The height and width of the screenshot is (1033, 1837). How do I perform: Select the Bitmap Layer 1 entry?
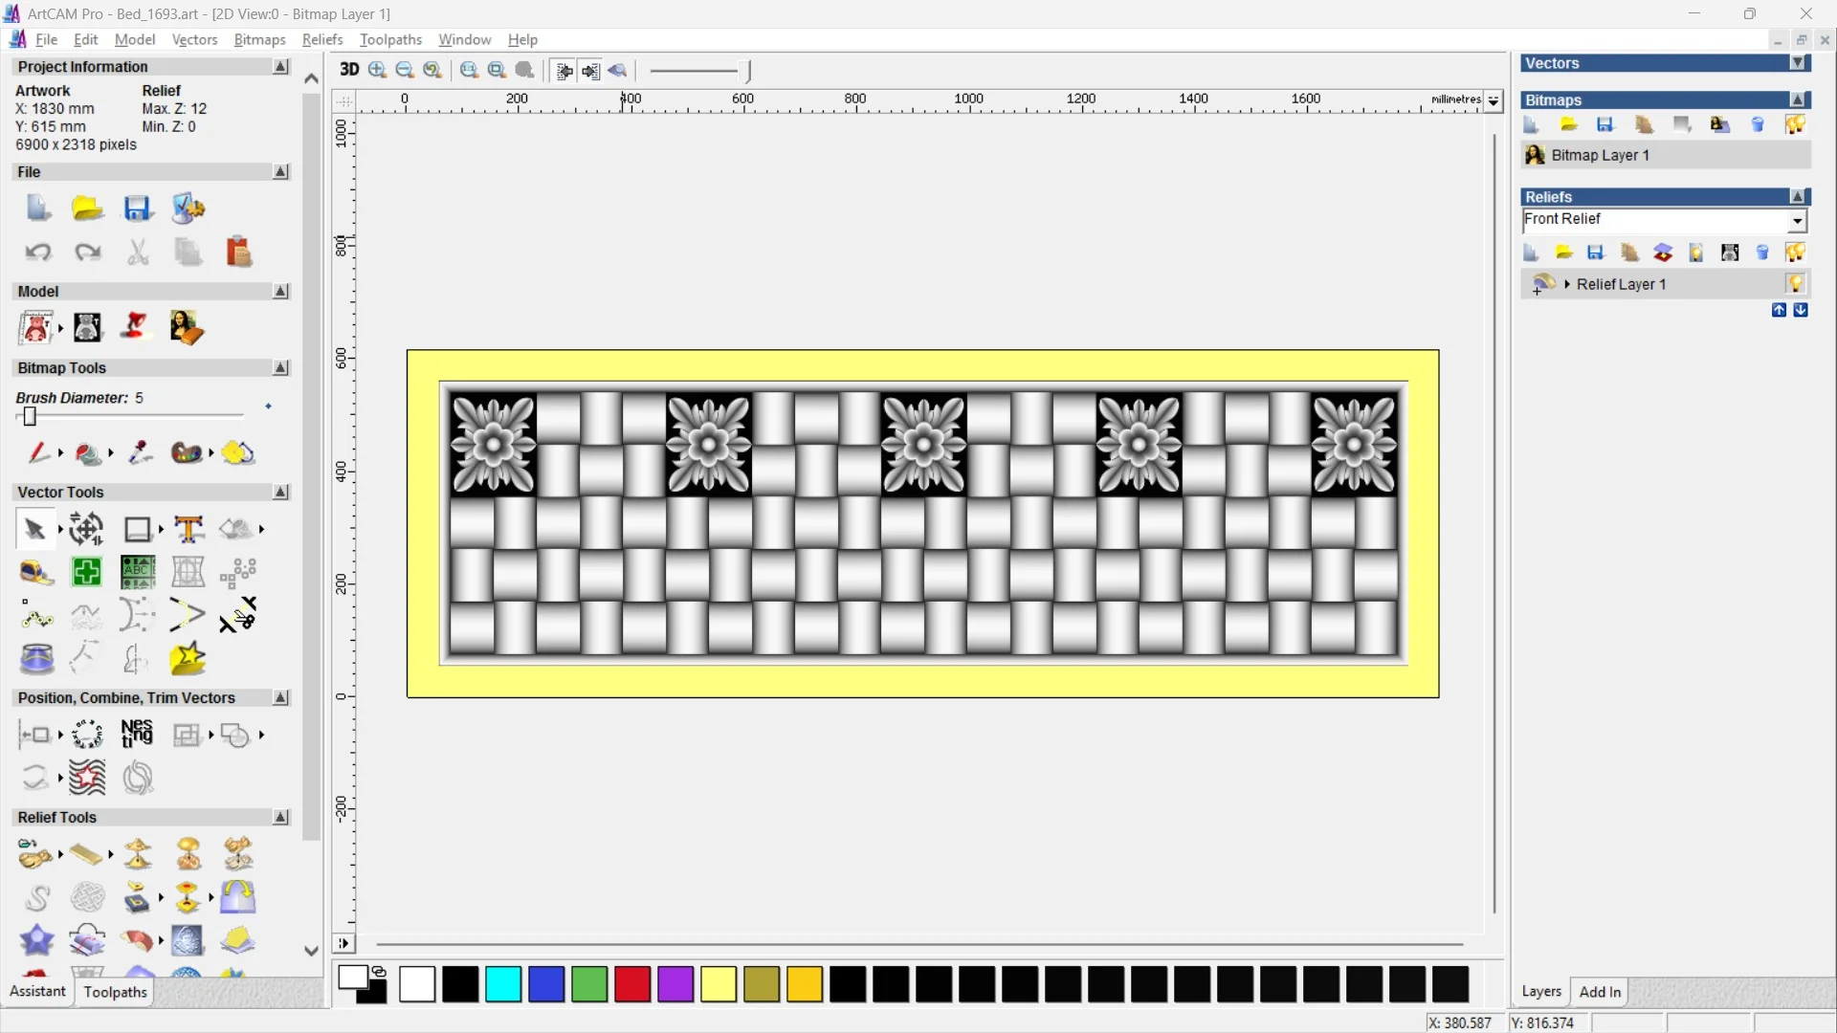[x=1600, y=155]
